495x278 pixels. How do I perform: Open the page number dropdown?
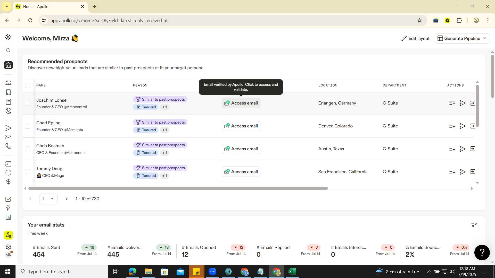click(x=48, y=199)
